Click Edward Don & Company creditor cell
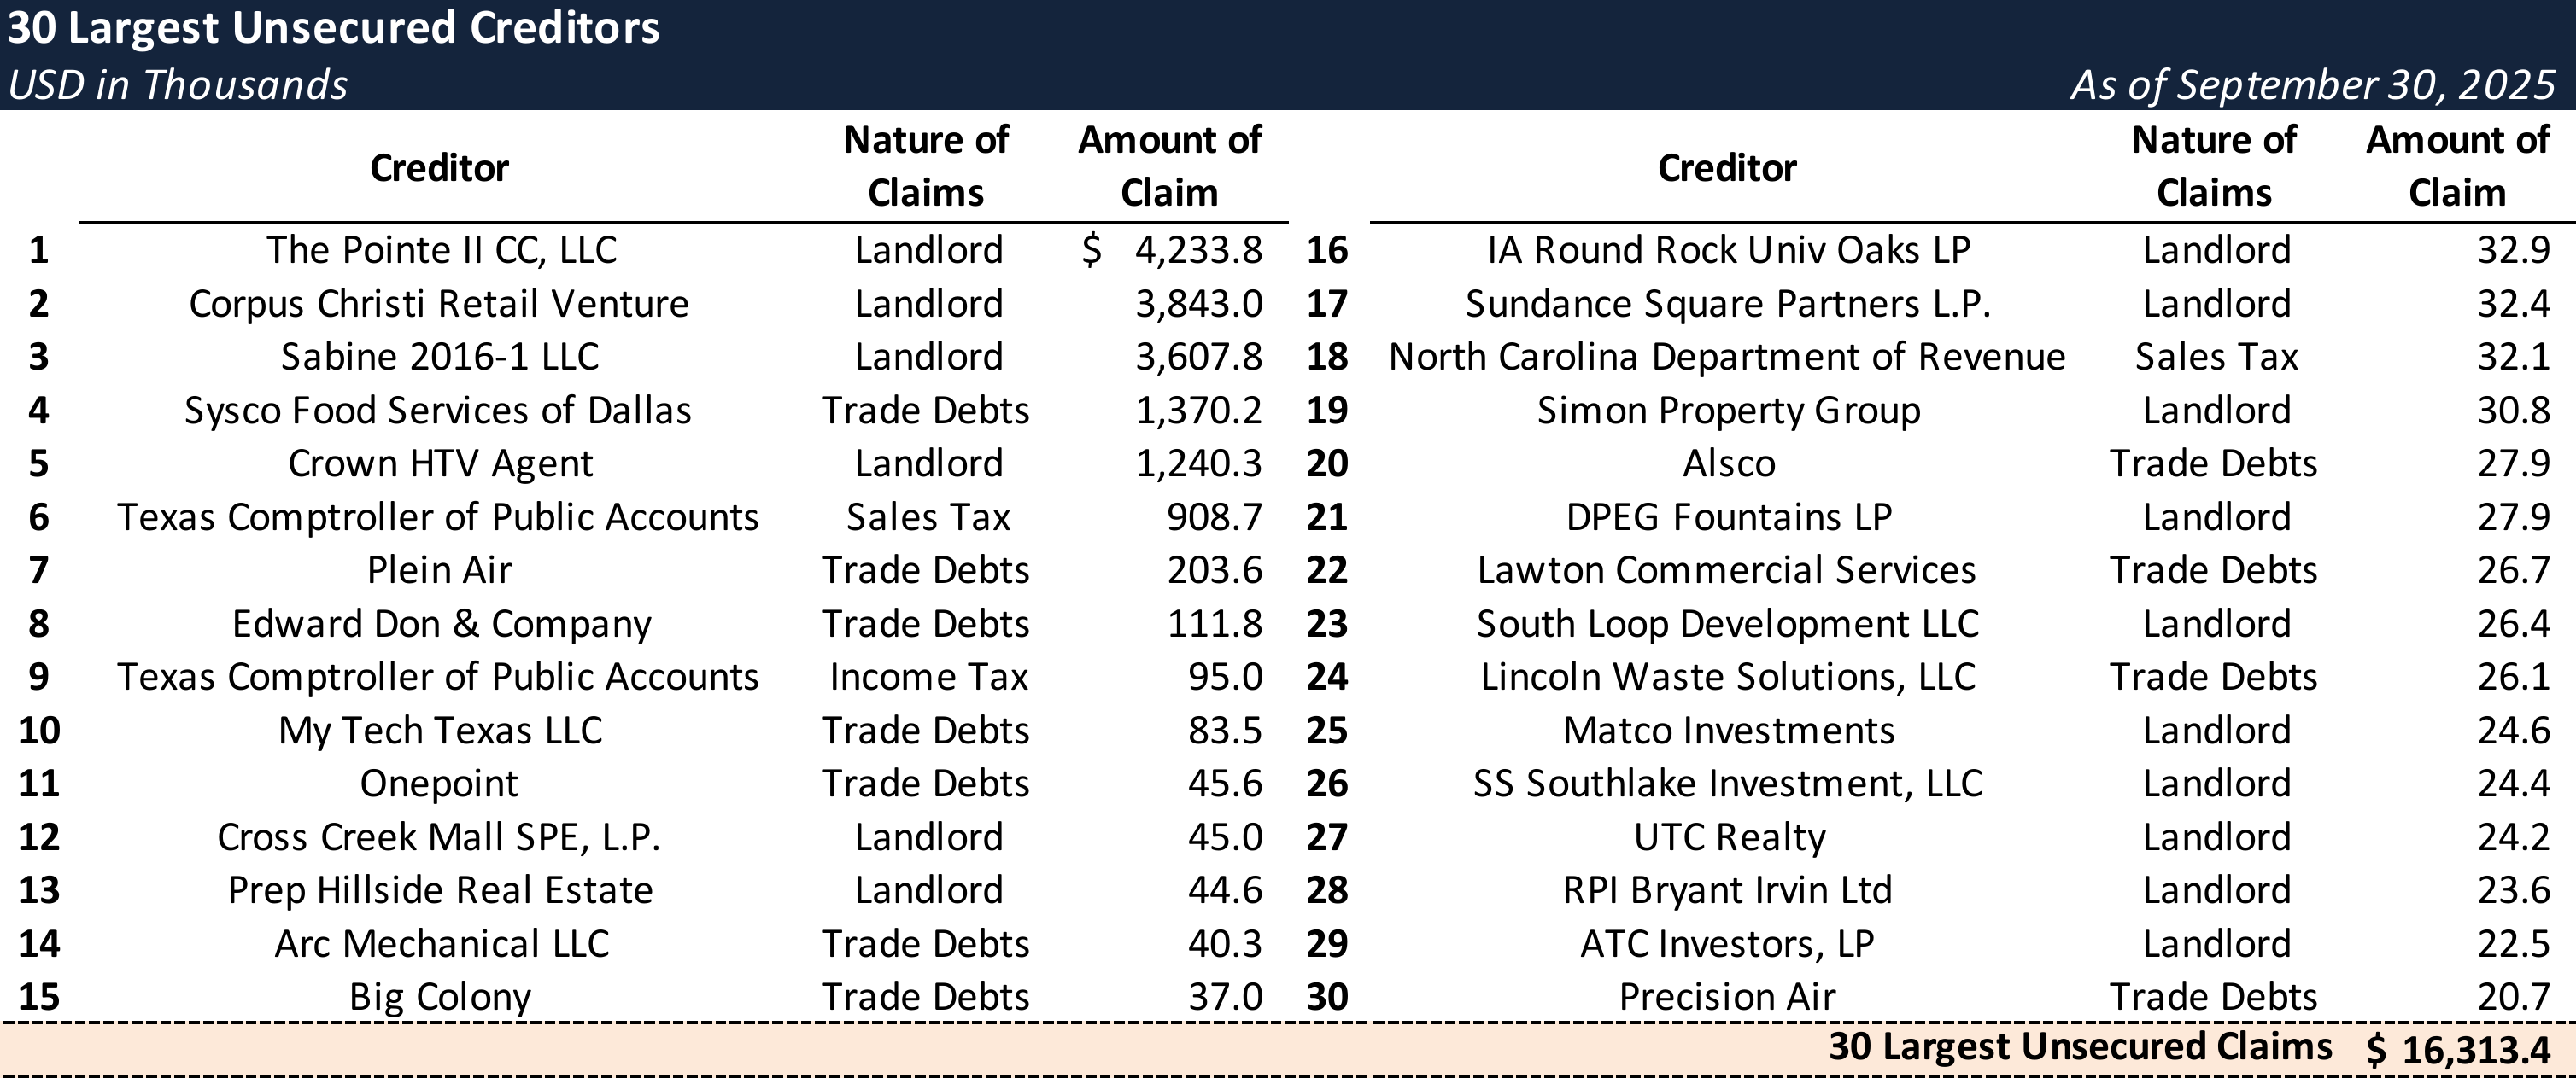 pyautogui.click(x=441, y=625)
